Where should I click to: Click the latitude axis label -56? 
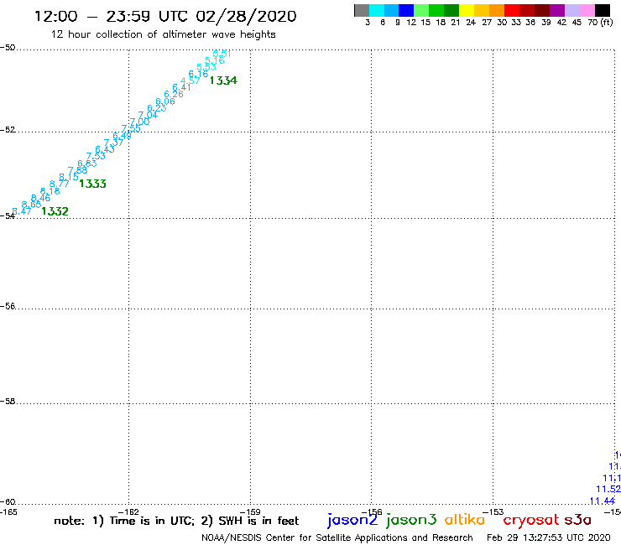tap(8, 306)
